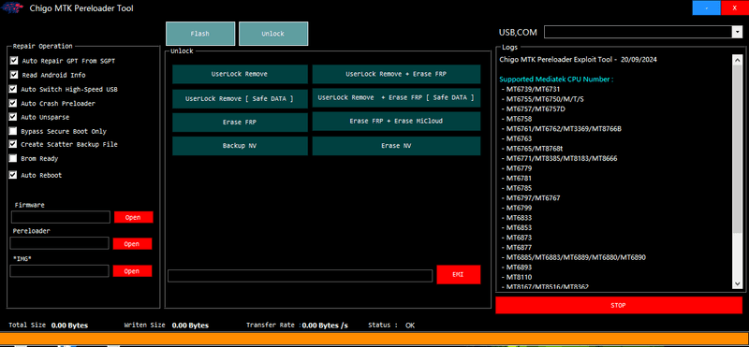This screenshot has height=347, width=749.
Task: Click Supported Mediatek CPU Number heading
Action: tap(556, 79)
